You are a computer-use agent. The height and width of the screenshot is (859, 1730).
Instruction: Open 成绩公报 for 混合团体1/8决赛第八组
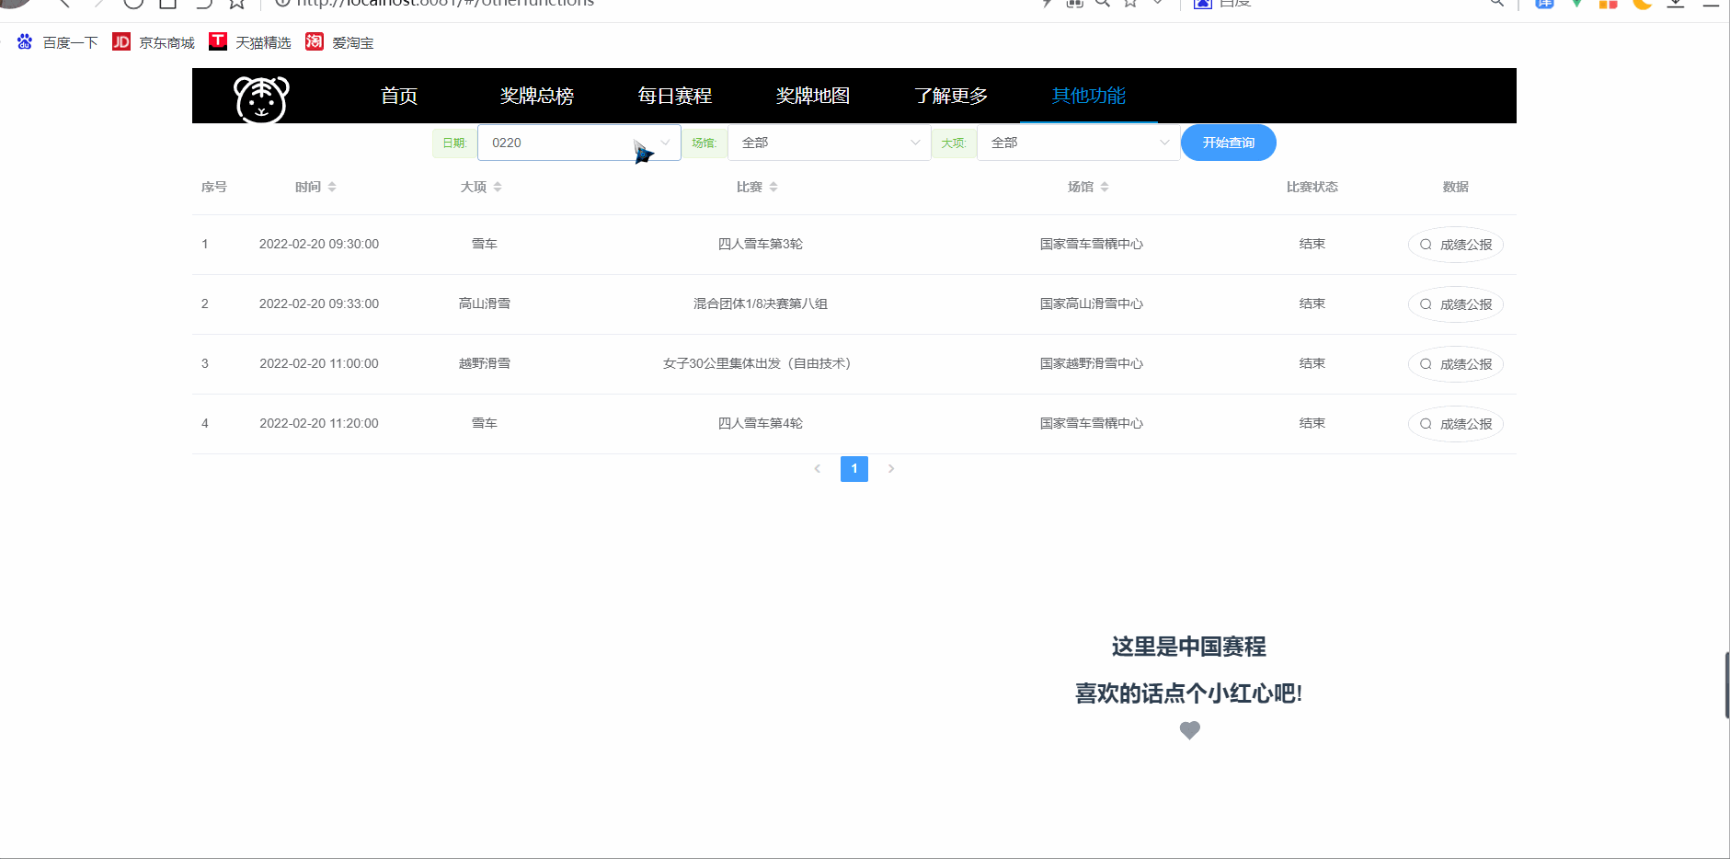1456,304
